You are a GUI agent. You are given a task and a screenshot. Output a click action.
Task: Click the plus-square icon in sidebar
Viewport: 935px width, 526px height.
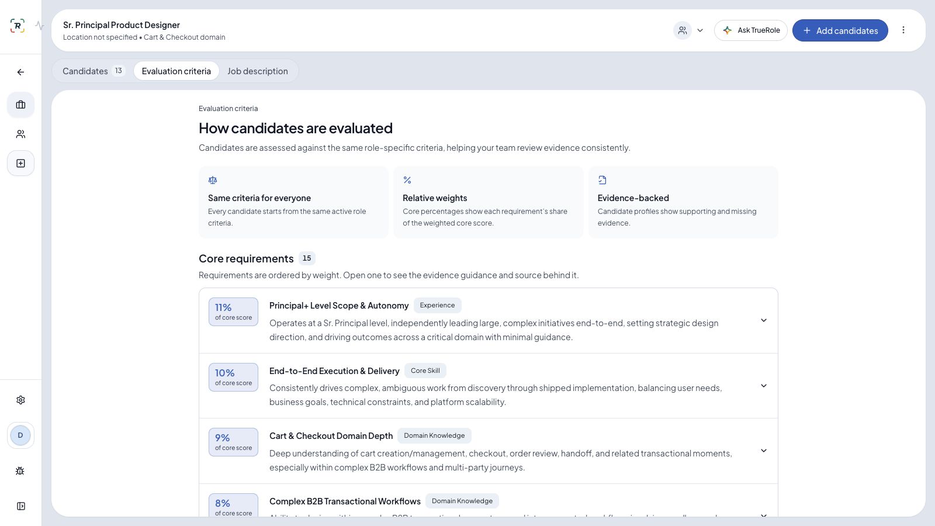pos(20,163)
